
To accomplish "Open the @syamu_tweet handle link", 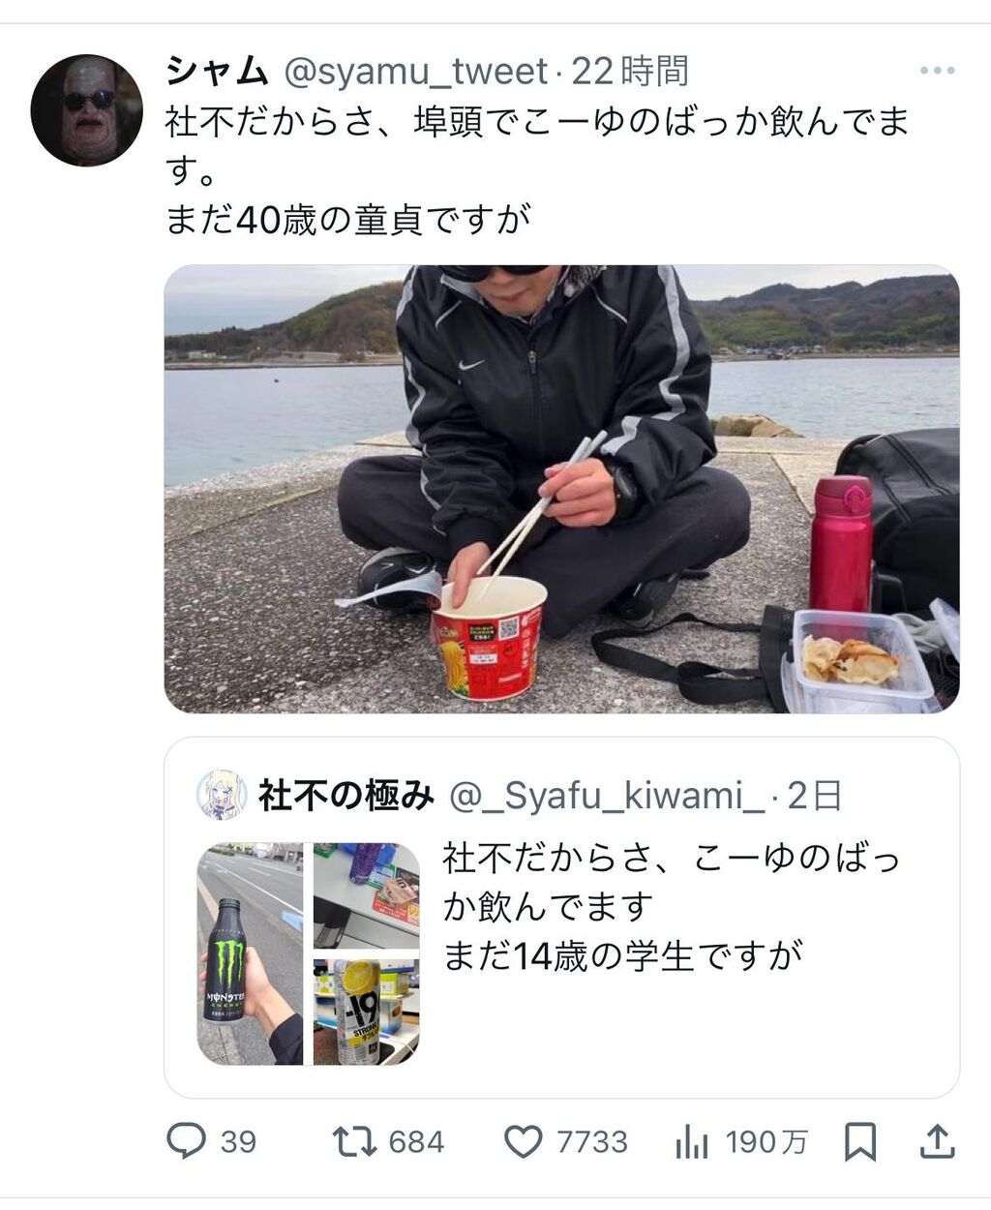I will click(415, 71).
